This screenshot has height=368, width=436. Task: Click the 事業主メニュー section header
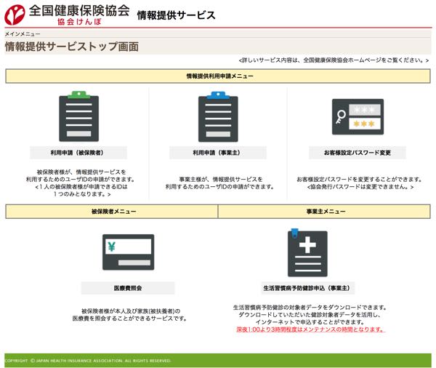pos(325,212)
